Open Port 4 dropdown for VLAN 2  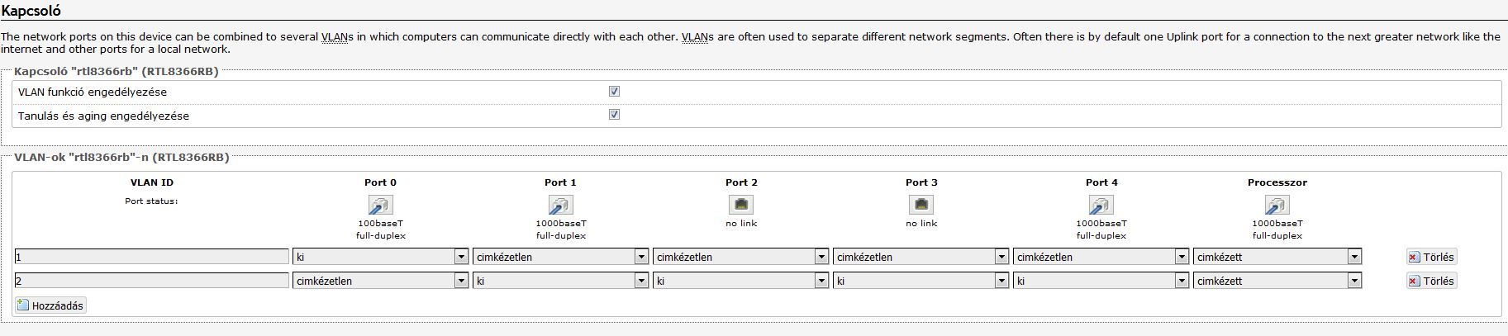[1101, 281]
